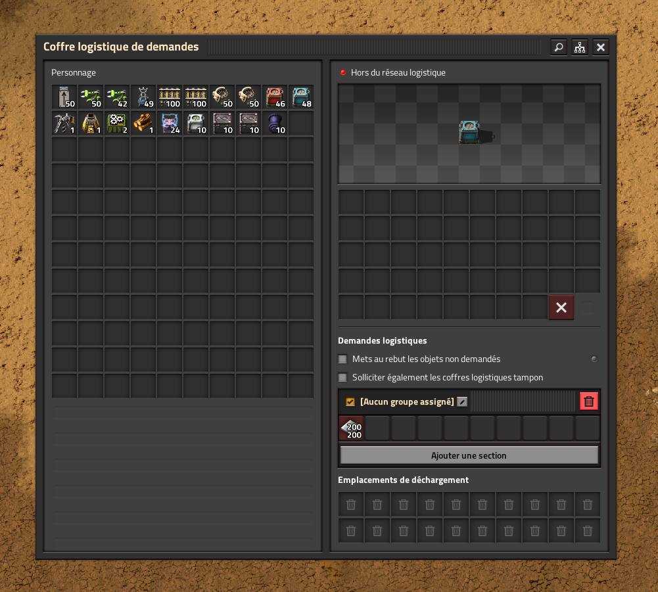Take the purple pipe stack of 10
The height and width of the screenshot is (592, 658).
click(x=275, y=124)
